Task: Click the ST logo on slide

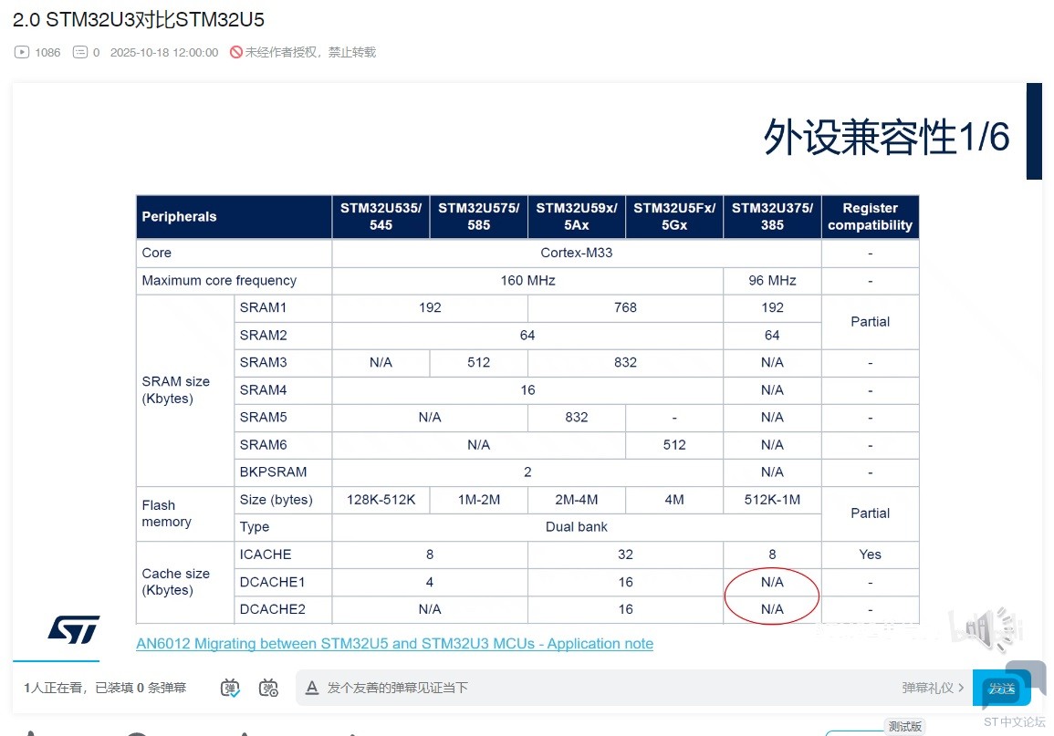Action: pos(73,628)
